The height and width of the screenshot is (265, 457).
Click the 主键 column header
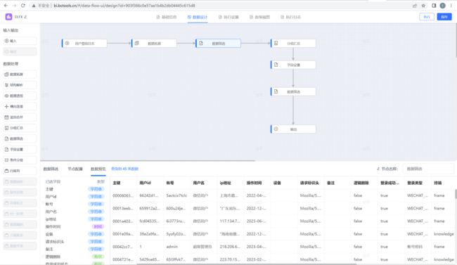(117, 183)
